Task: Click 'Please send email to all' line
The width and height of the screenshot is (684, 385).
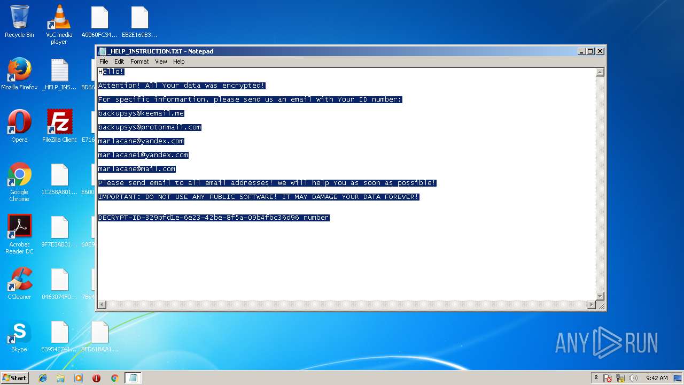Action: point(267,183)
